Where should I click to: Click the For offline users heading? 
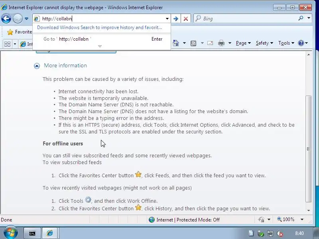coord(63,143)
